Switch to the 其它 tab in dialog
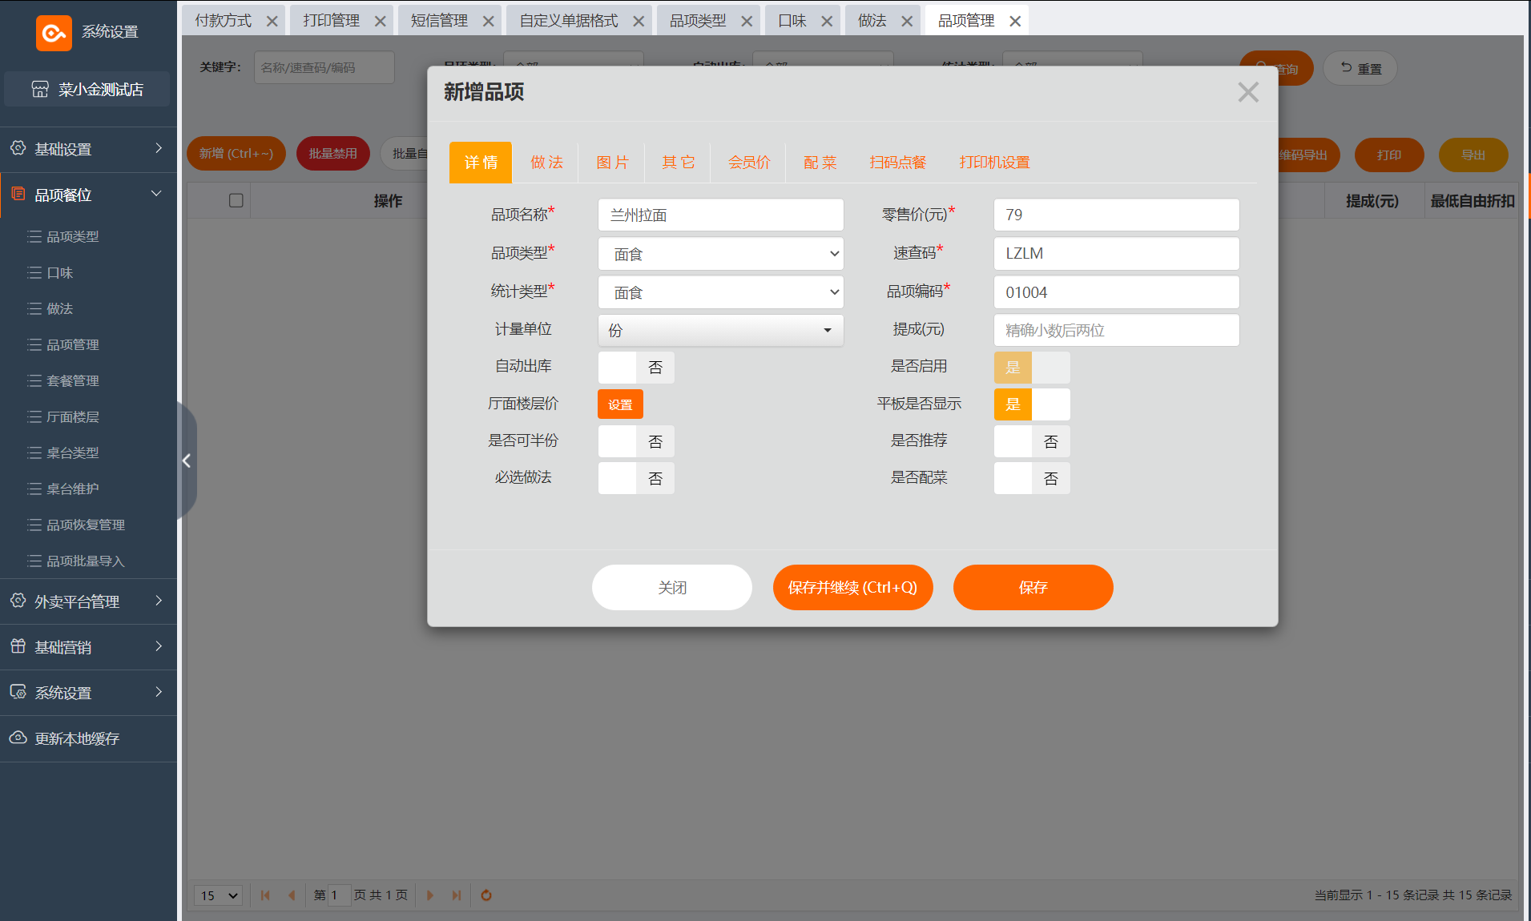 [x=678, y=163]
